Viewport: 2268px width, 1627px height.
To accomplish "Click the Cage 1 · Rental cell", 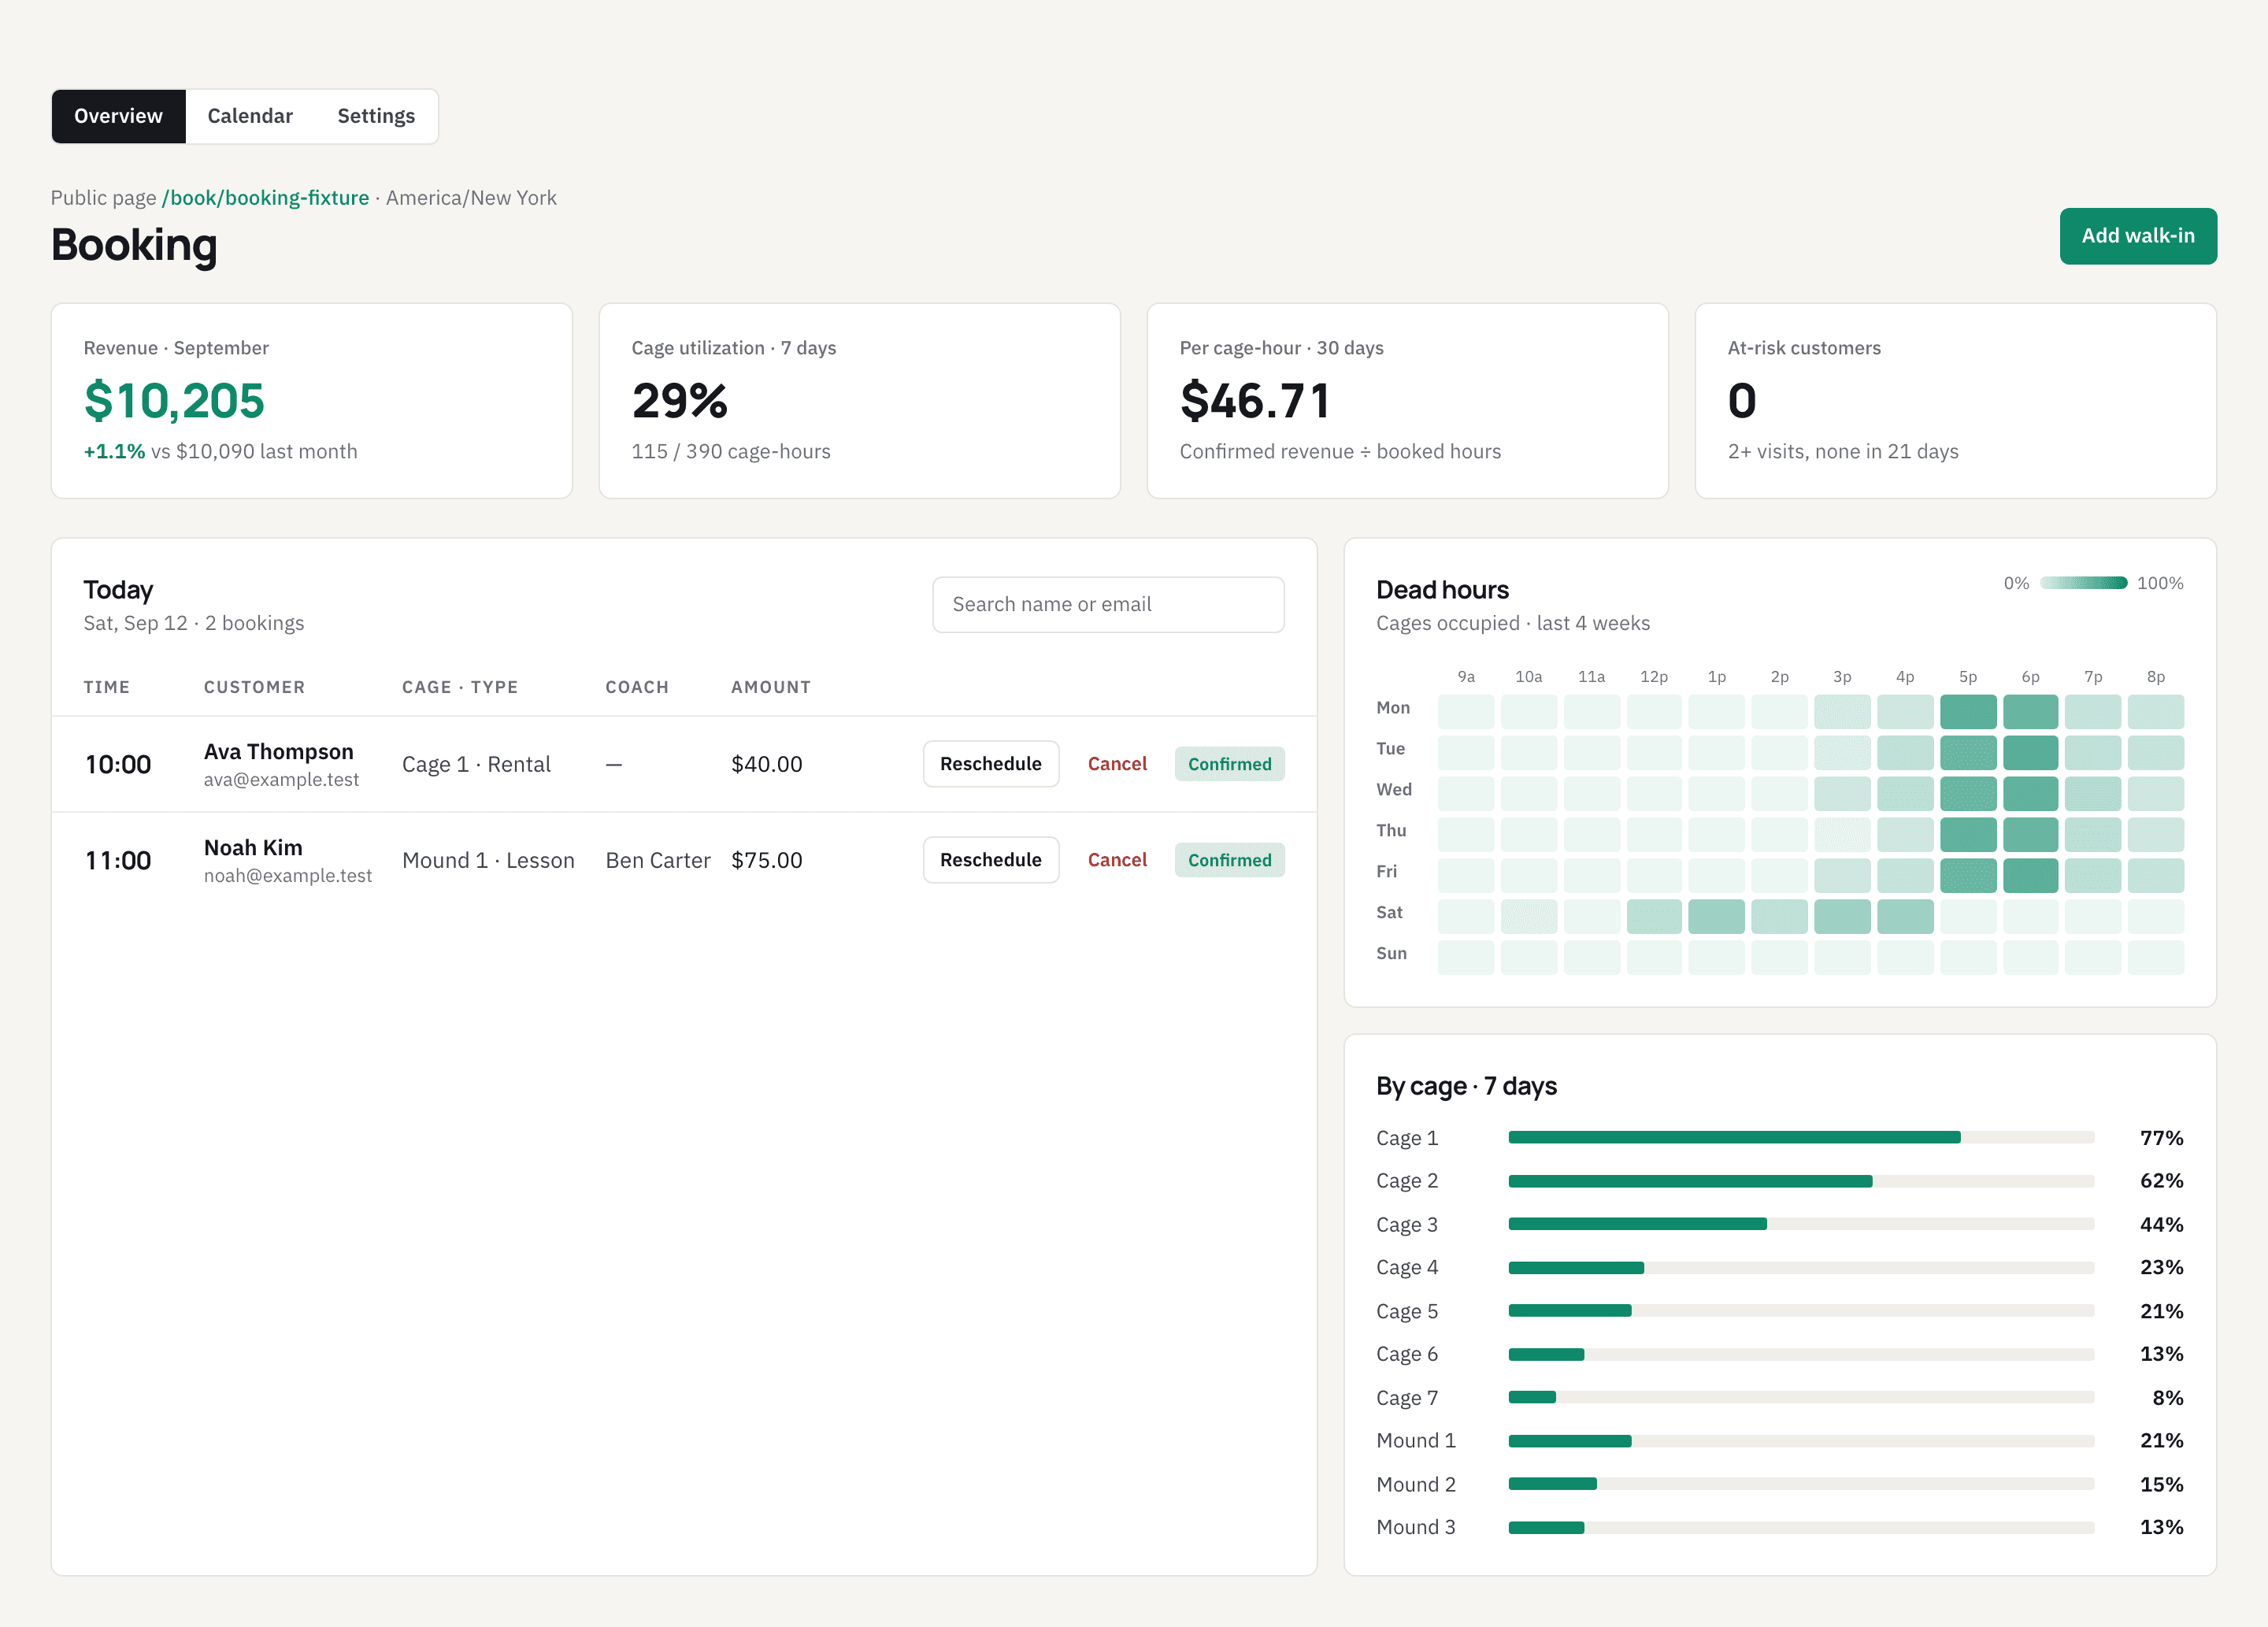I will 476,765.
